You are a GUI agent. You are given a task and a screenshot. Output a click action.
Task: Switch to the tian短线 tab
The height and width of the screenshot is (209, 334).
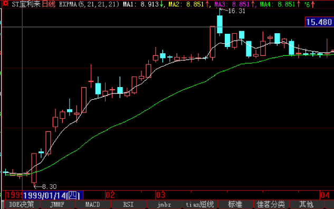tap(200, 205)
